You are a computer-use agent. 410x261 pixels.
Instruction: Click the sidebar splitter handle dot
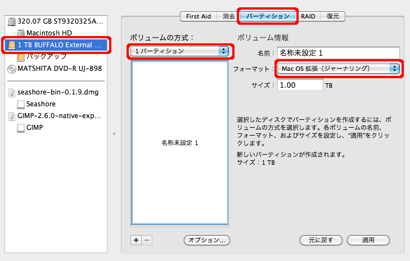(114, 134)
